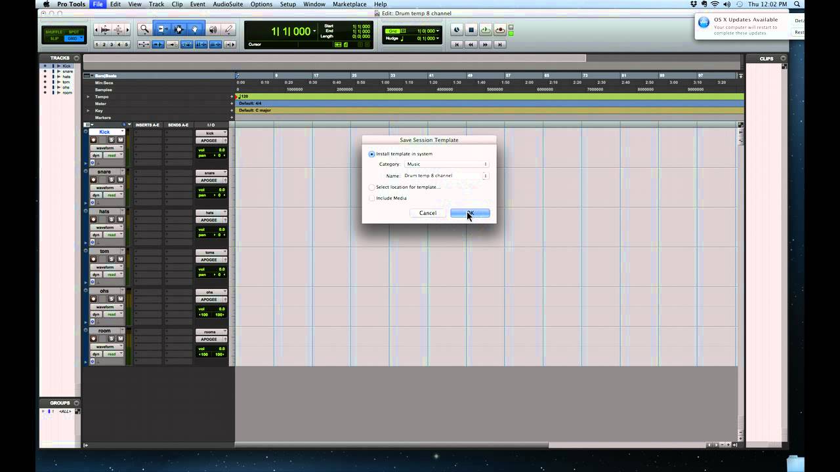Enable Spot edit mode

click(x=74, y=31)
